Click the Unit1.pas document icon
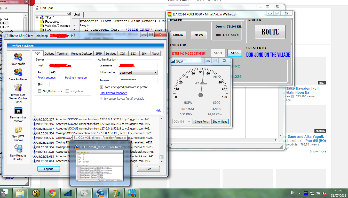This screenshot has height=198, width=348. pyautogui.click(x=37, y=8)
